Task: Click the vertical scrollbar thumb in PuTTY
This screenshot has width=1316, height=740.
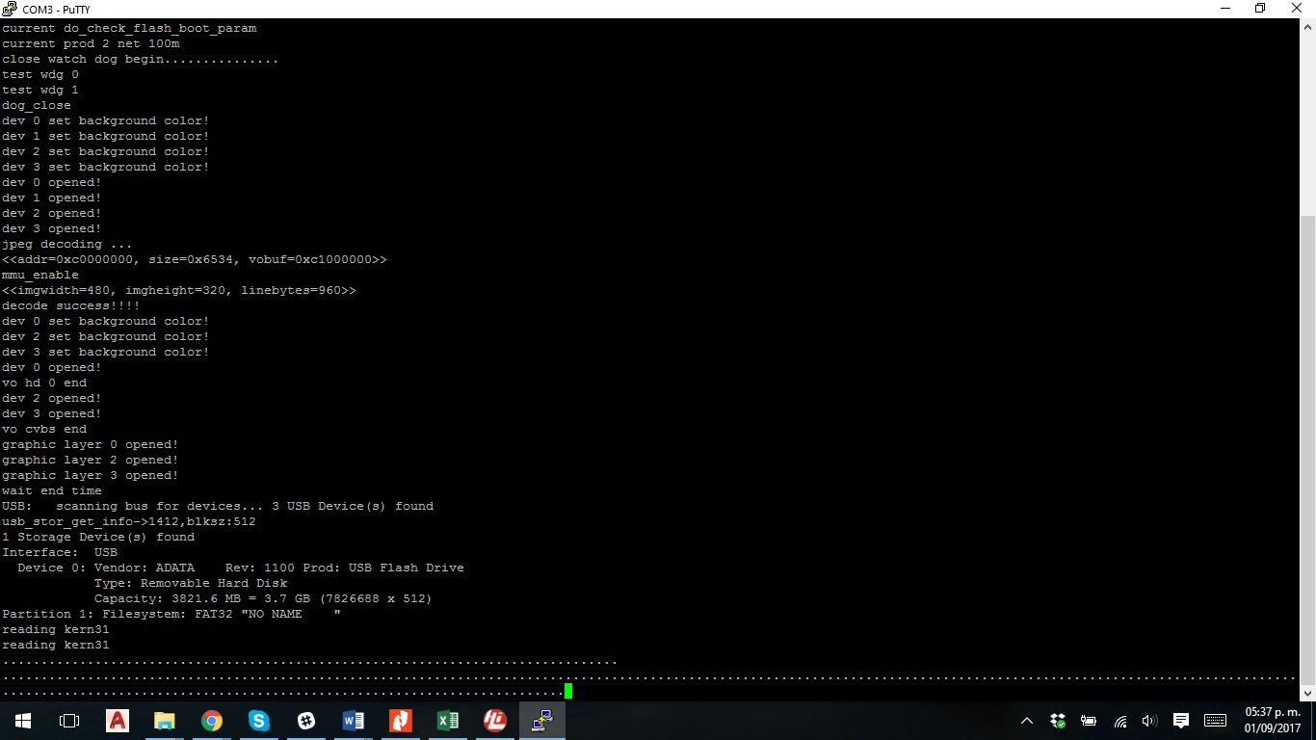Action: (x=1307, y=448)
